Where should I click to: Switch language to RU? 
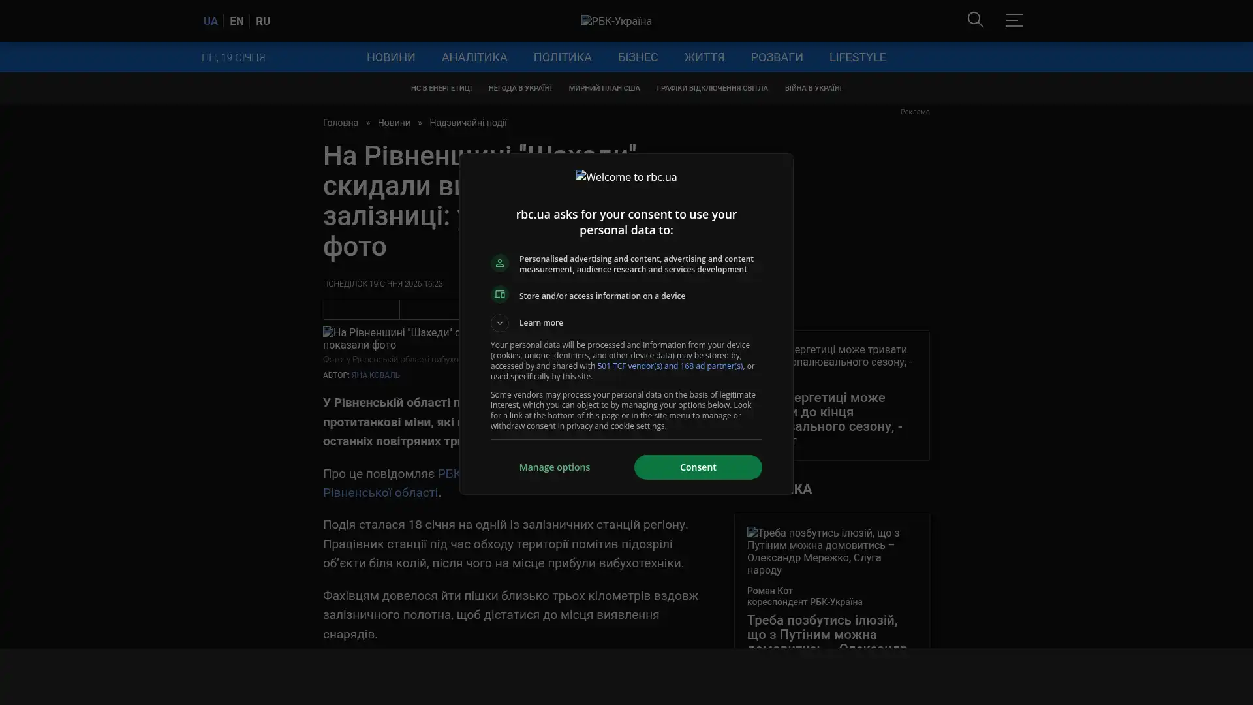pos(262,21)
